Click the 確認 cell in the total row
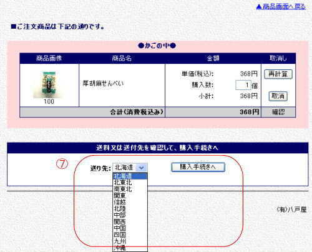This screenshot has height=252, width=312. pos(278,112)
